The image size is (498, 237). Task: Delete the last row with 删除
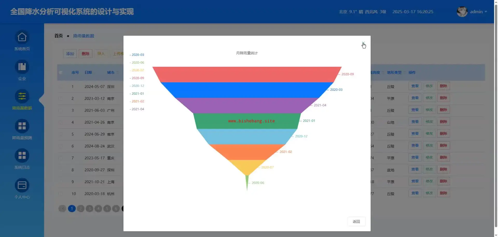point(444,193)
